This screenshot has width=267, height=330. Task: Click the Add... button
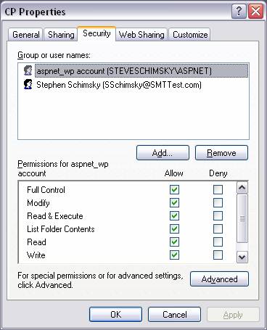point(163,153)
